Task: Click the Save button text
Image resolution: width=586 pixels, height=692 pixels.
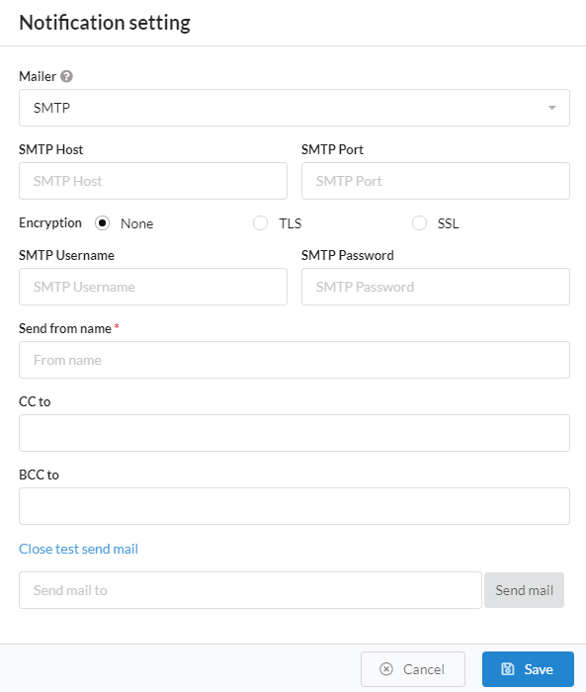Action: pos(539,669)
